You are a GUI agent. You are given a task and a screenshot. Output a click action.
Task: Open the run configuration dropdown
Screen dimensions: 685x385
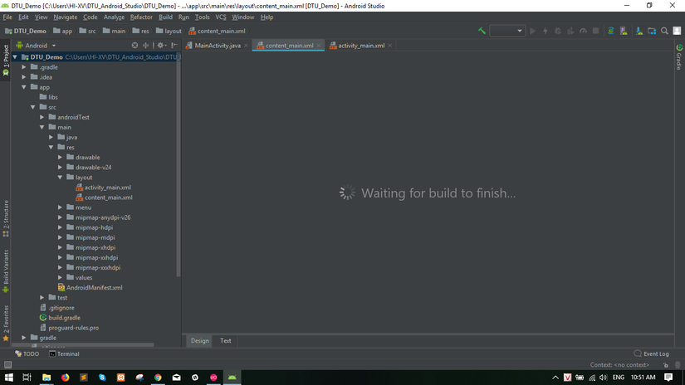point(507,31)
